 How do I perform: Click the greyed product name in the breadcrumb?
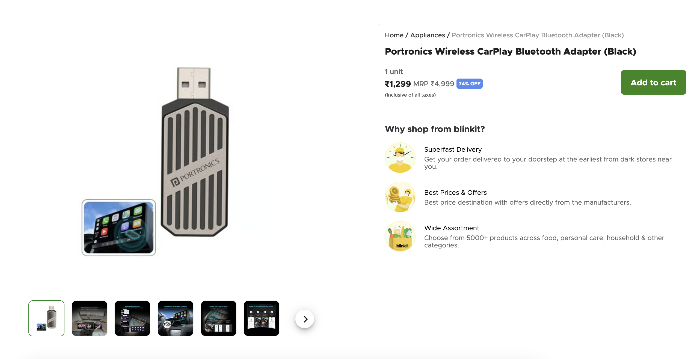point(537,35)
